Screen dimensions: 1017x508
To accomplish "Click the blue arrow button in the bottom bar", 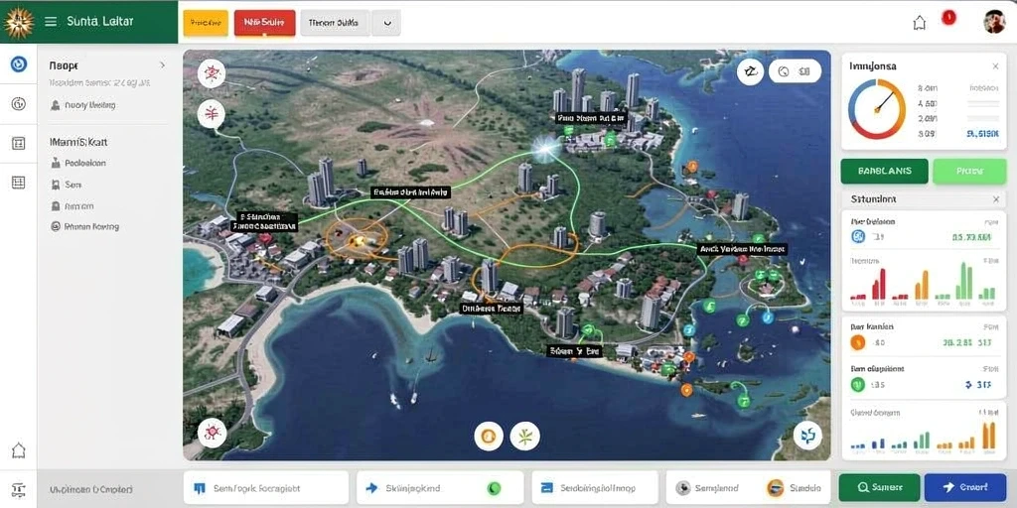I will coord(965,487).
